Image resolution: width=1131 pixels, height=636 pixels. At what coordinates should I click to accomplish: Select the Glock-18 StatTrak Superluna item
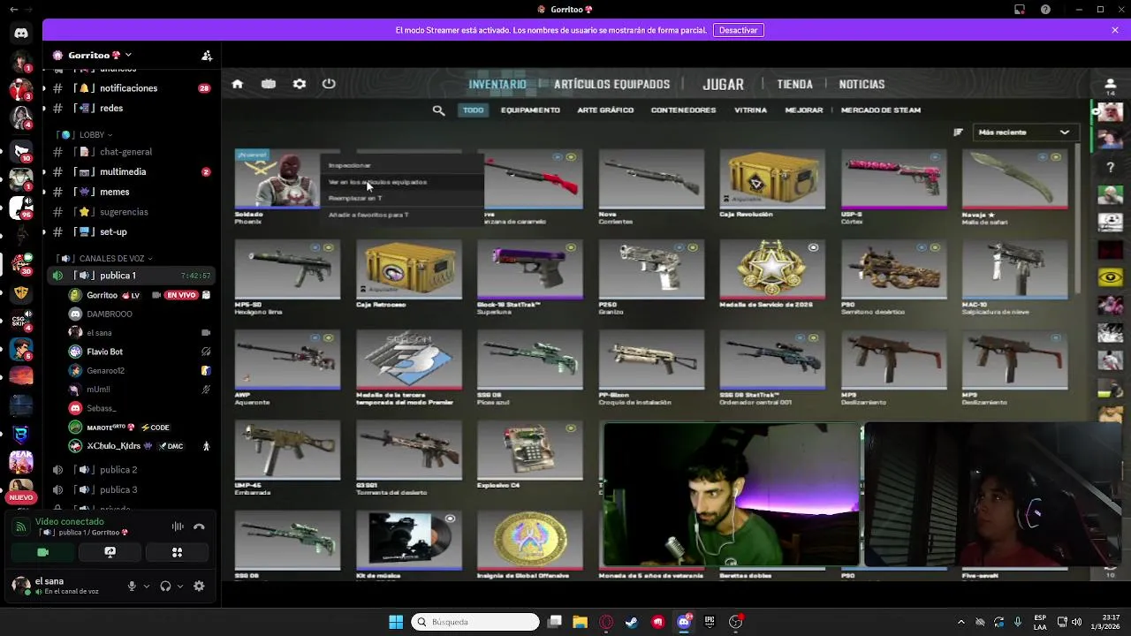(529, 269)
